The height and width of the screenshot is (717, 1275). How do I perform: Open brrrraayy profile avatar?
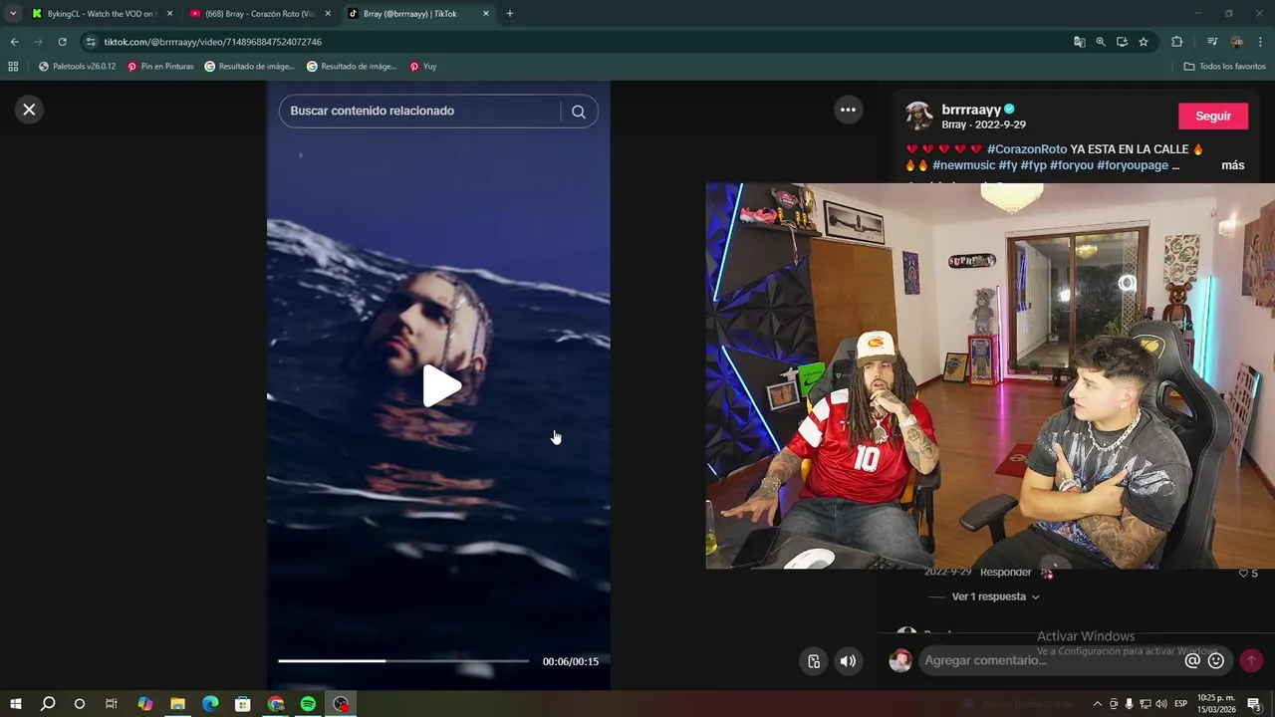[x=918, y=116]
